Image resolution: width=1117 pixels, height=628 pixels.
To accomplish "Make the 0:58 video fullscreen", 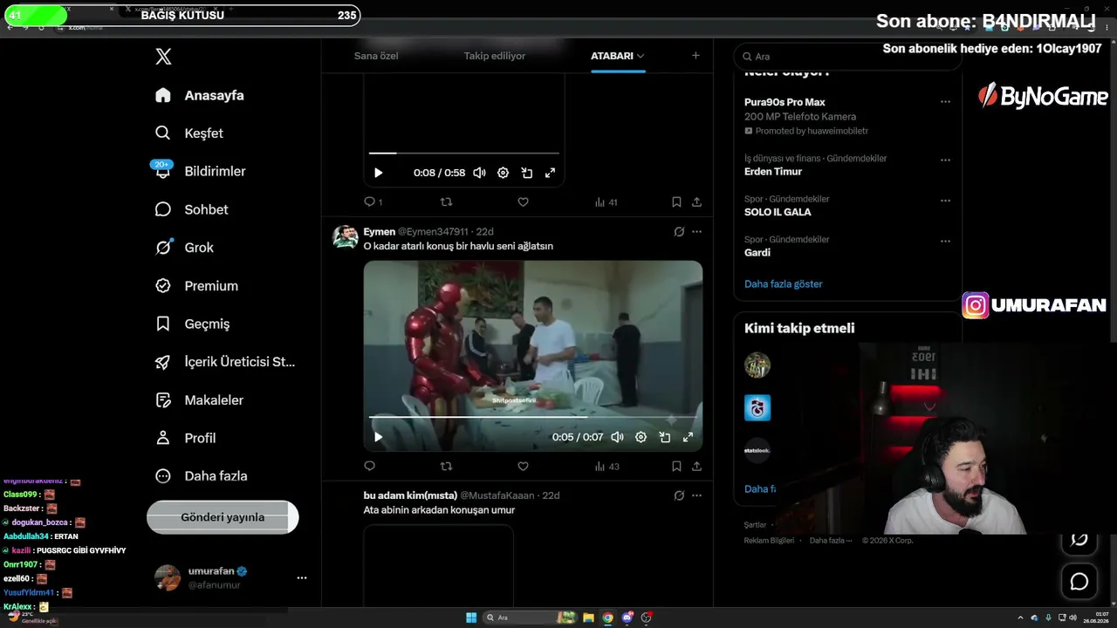I will click(550, 173).
